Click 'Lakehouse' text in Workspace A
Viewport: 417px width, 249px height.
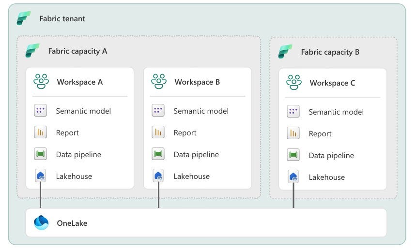(x=74, y=176)
